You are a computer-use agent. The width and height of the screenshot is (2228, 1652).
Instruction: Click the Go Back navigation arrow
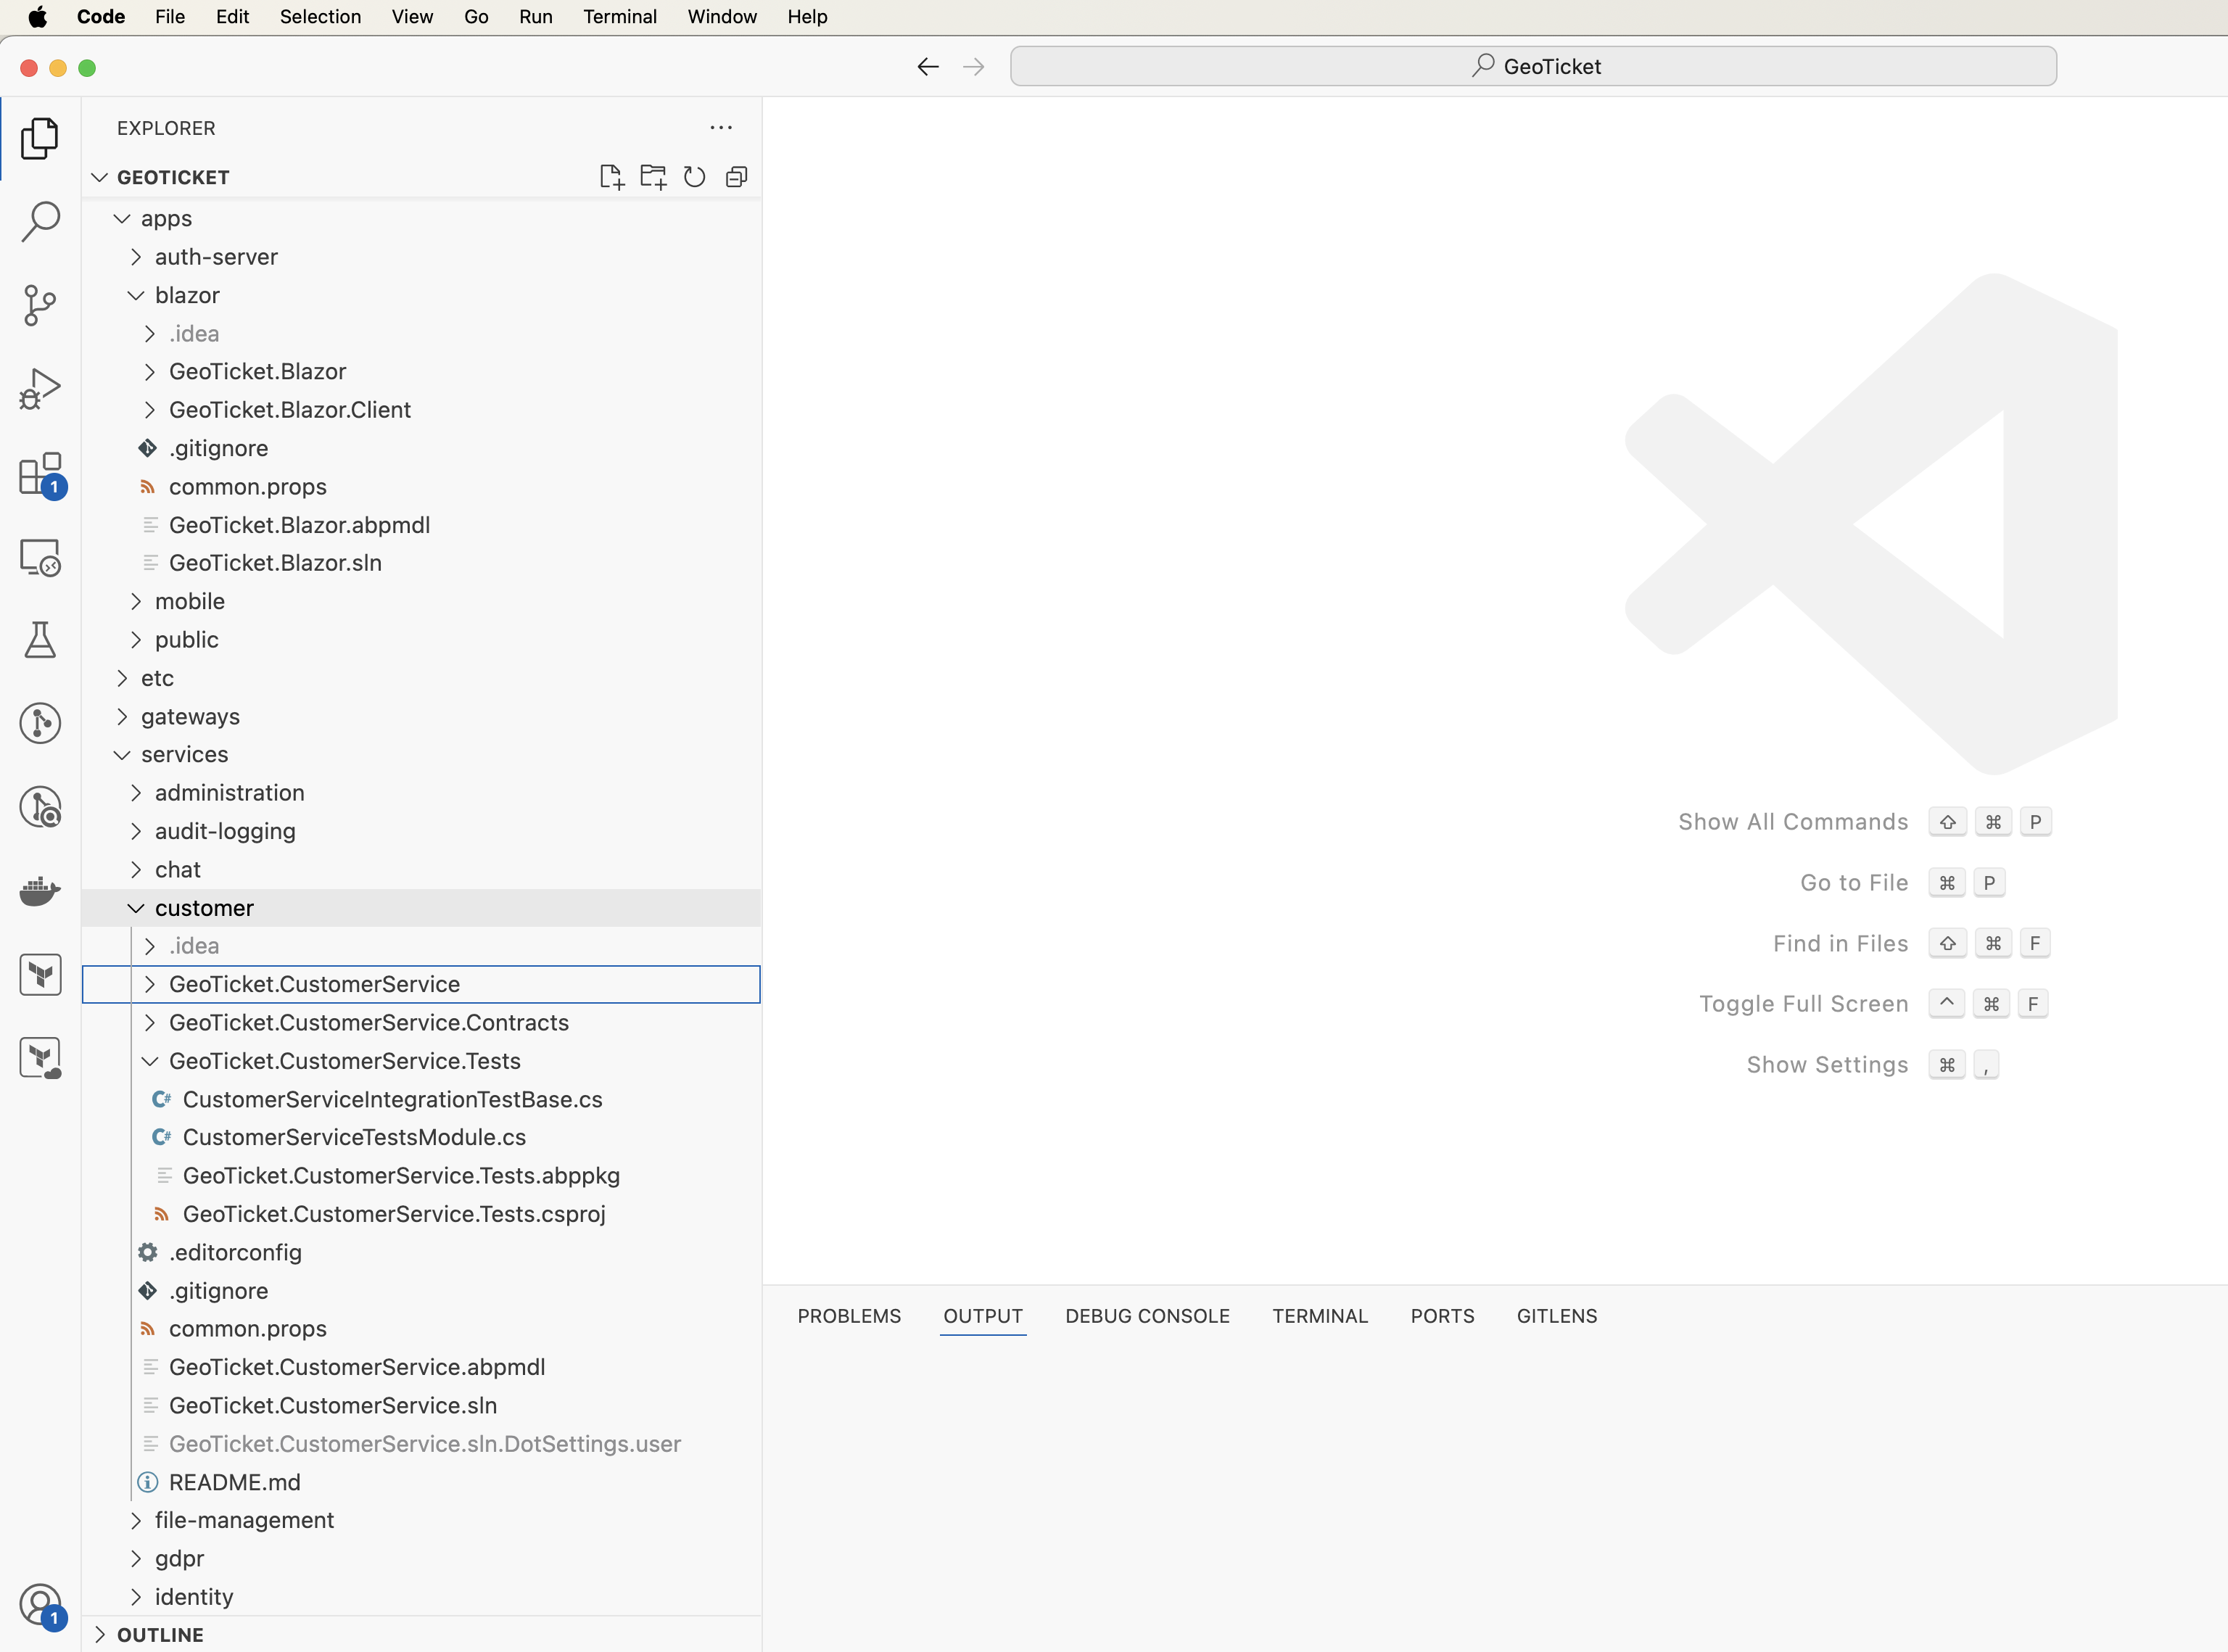tap(928, 67)
